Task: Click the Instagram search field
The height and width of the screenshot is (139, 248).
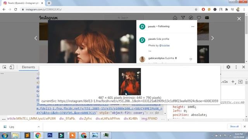Action: click(x=124, y=18)
